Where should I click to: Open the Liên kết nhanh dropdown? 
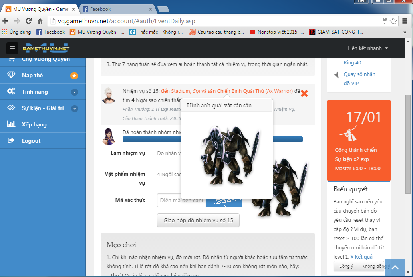point(367,48)
